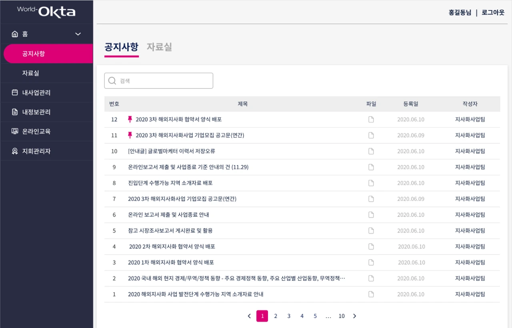512x328 pixels.
Task: Switch to the 자료실 tab
Action: coord(159,47)
